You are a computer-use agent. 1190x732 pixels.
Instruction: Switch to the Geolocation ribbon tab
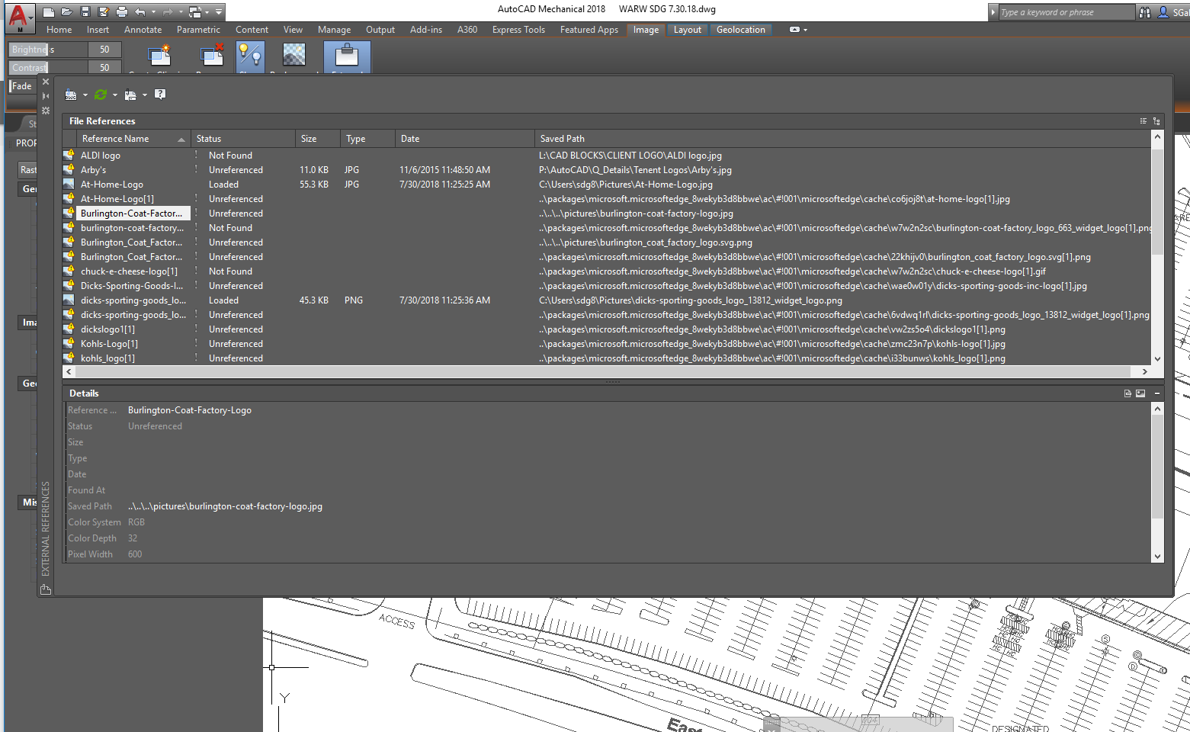741,30
